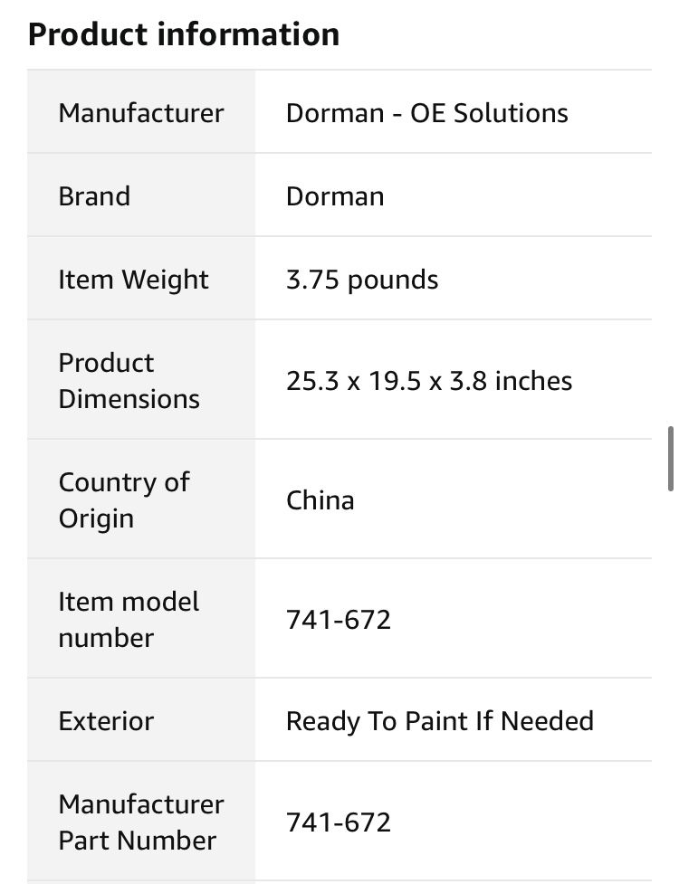Click the Manufacturer Part Number 741-672 value

(339, 822)
